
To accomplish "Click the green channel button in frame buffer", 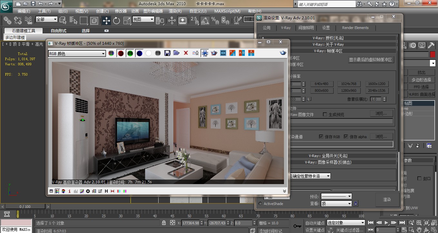I will click(130, 53).
